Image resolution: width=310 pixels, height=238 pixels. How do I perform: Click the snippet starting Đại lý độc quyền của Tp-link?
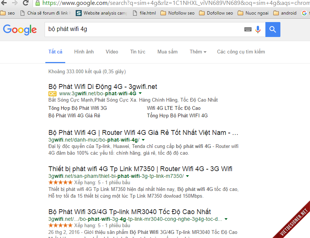click(144, 150)
